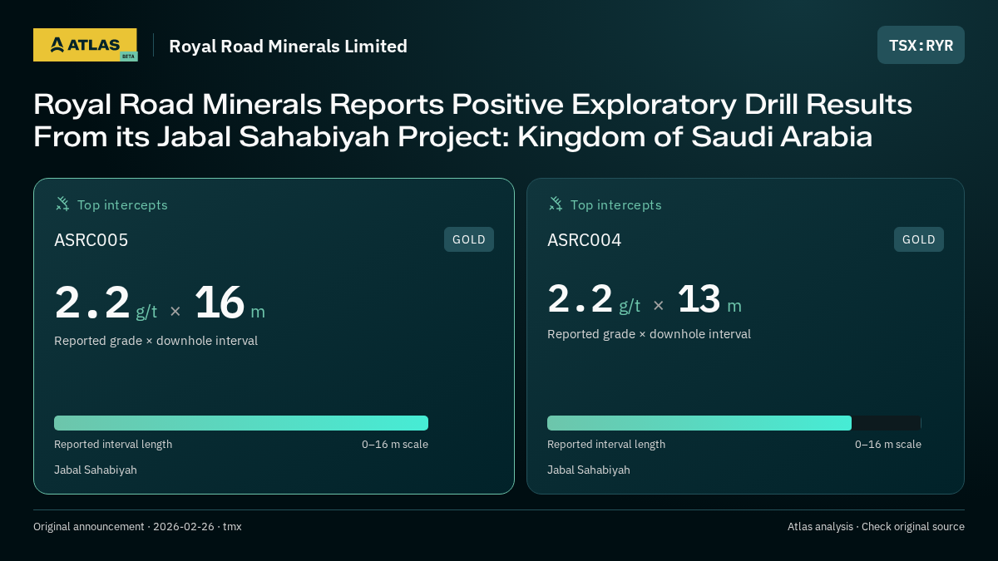This screenshot has height=561, width=998.
Task: Click the 'Top intercepts' label in the ASRC005 card
Action: click(x=122, y=204)
